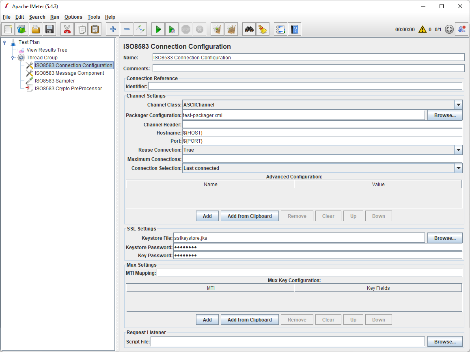Click the Key Fields column header

(x=378, y=288)
